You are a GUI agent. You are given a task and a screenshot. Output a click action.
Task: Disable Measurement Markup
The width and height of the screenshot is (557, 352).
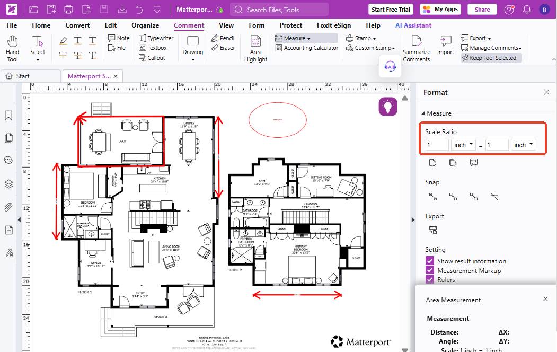[429, 270]
